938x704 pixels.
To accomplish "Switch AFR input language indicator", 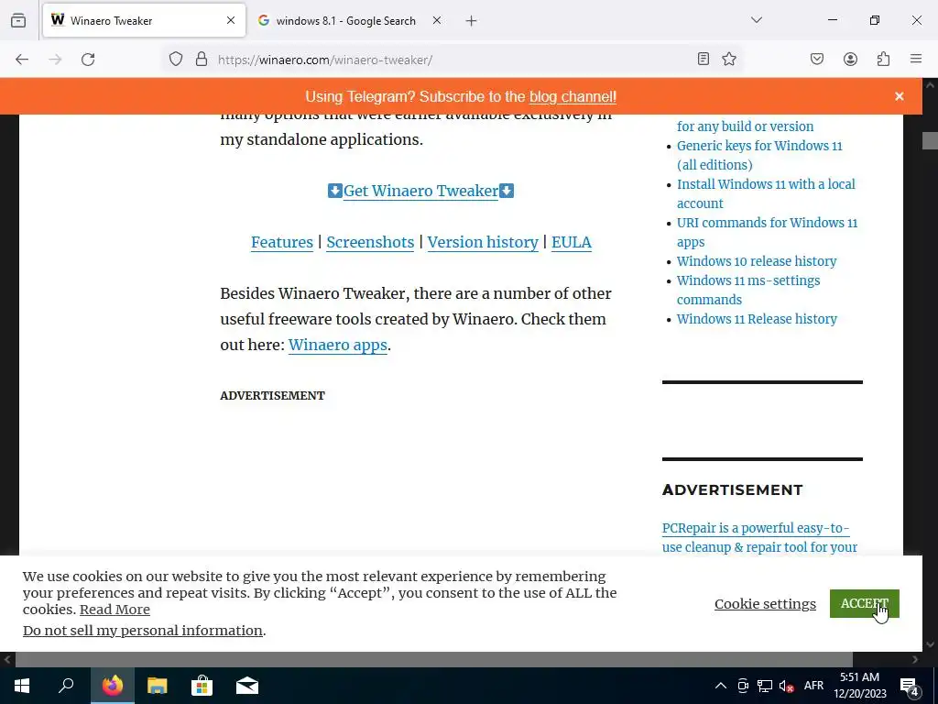I will [x=813, y=686].
